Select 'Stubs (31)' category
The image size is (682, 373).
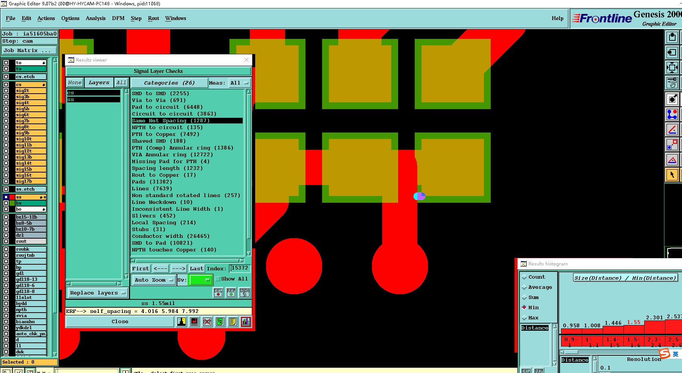[x=148, y=230]
